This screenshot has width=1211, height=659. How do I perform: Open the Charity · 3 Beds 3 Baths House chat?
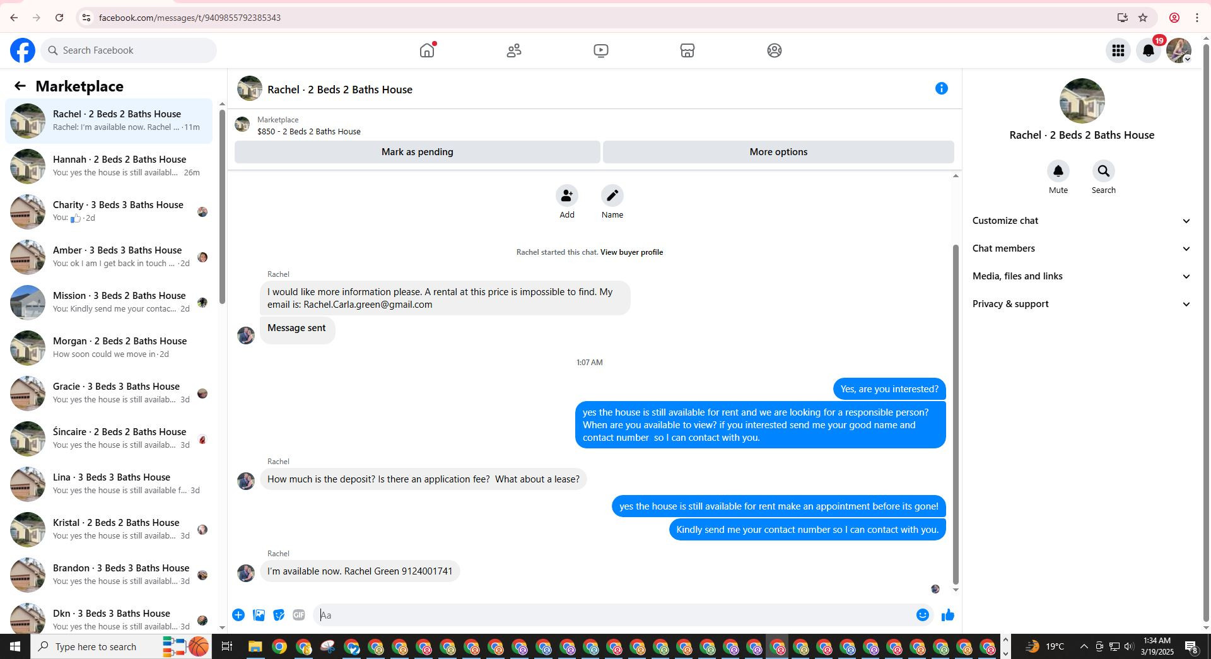[108, 212]
